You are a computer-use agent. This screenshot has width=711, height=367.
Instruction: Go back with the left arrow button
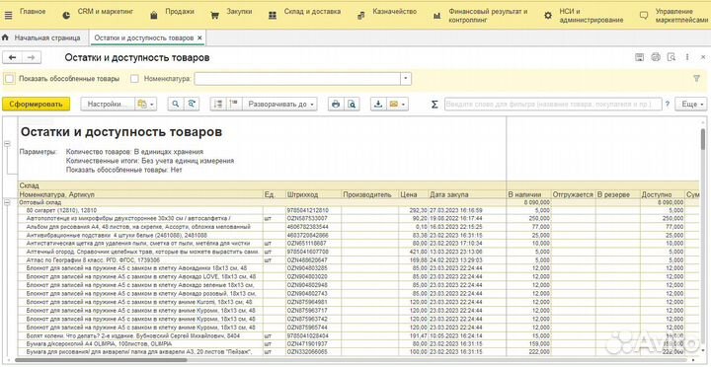pos(12,57)
